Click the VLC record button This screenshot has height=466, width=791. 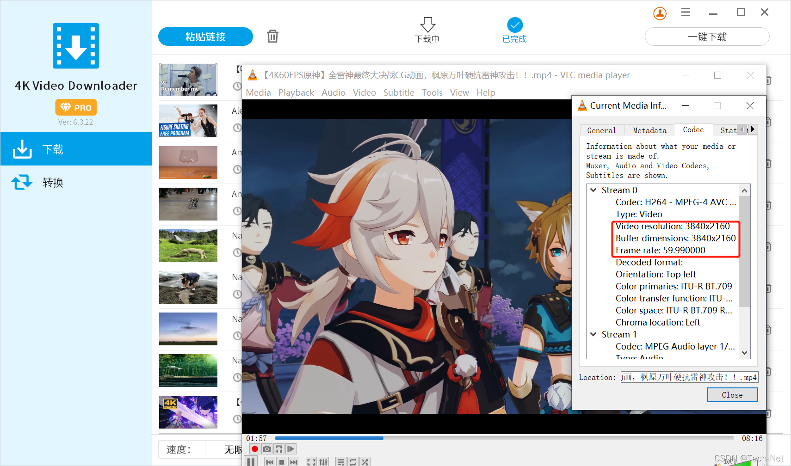click(254, 449)
